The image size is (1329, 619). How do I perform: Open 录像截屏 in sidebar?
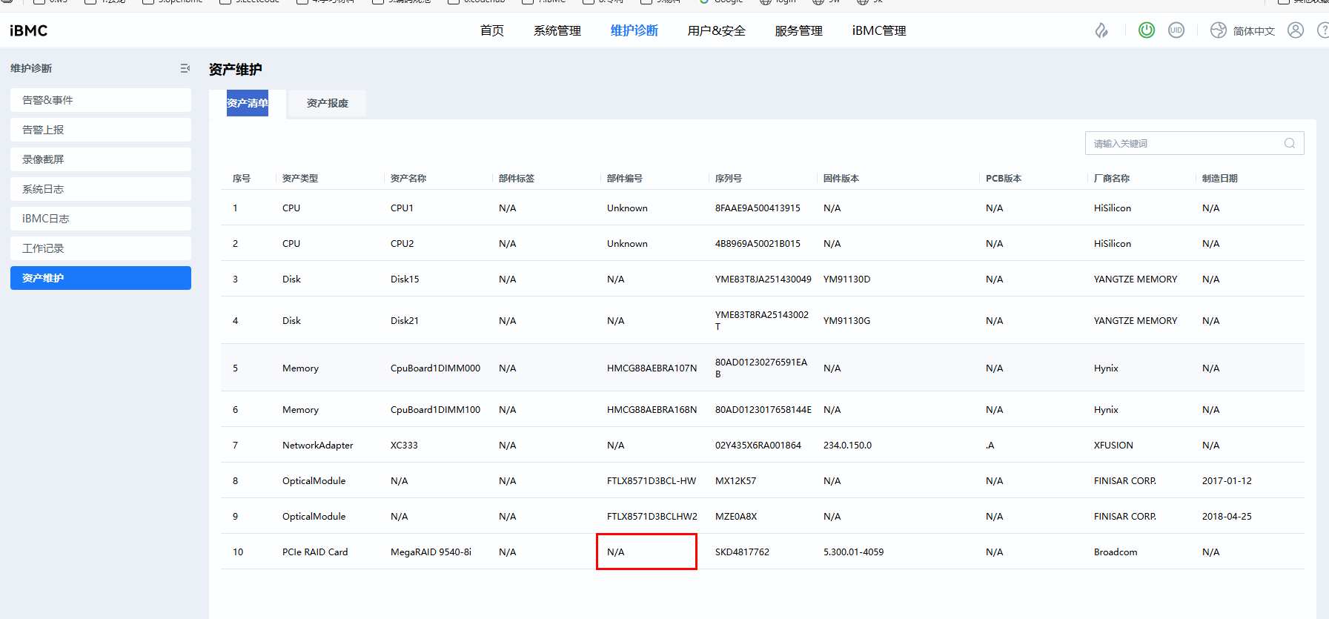coord(101,159)
